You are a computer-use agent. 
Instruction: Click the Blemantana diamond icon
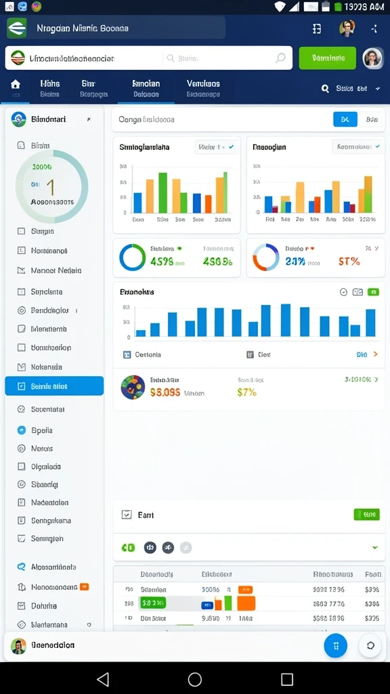(x=21, y=624)
